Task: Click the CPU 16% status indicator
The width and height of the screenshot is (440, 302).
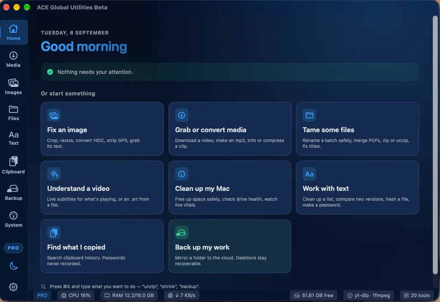Action: point(76,295)
